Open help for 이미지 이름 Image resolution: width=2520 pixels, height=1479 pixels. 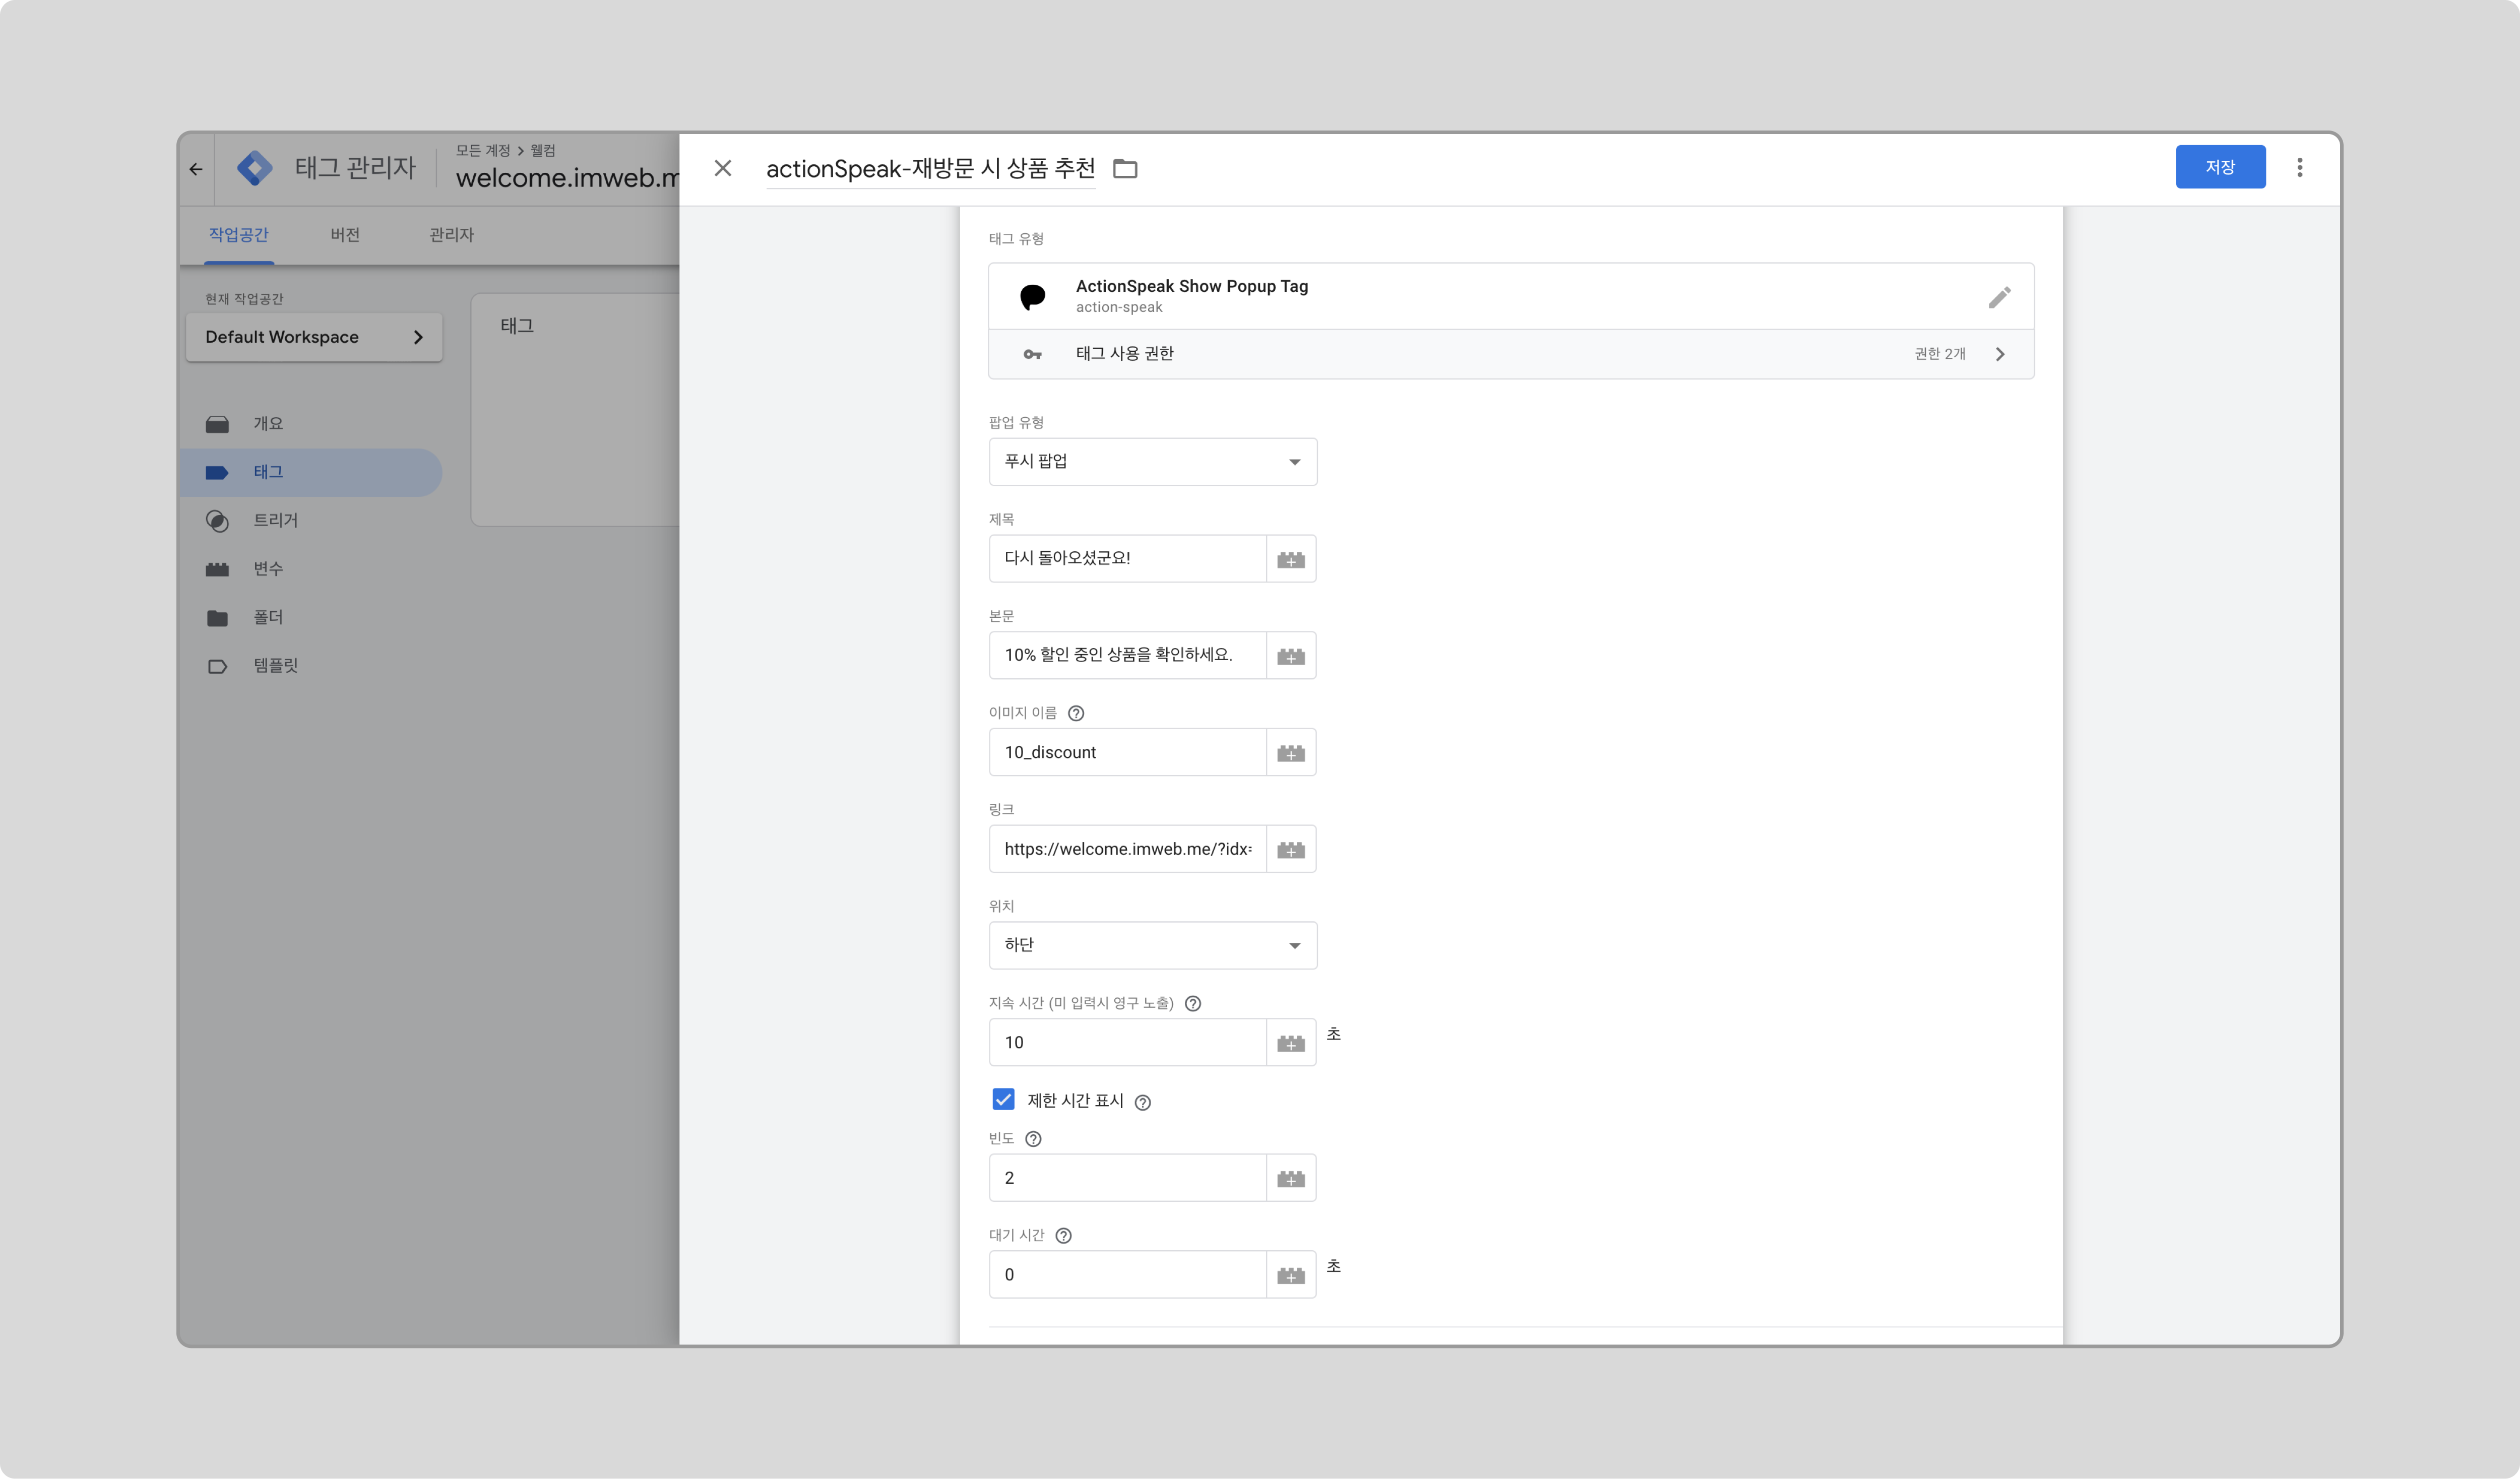(x=1076, y=713)
